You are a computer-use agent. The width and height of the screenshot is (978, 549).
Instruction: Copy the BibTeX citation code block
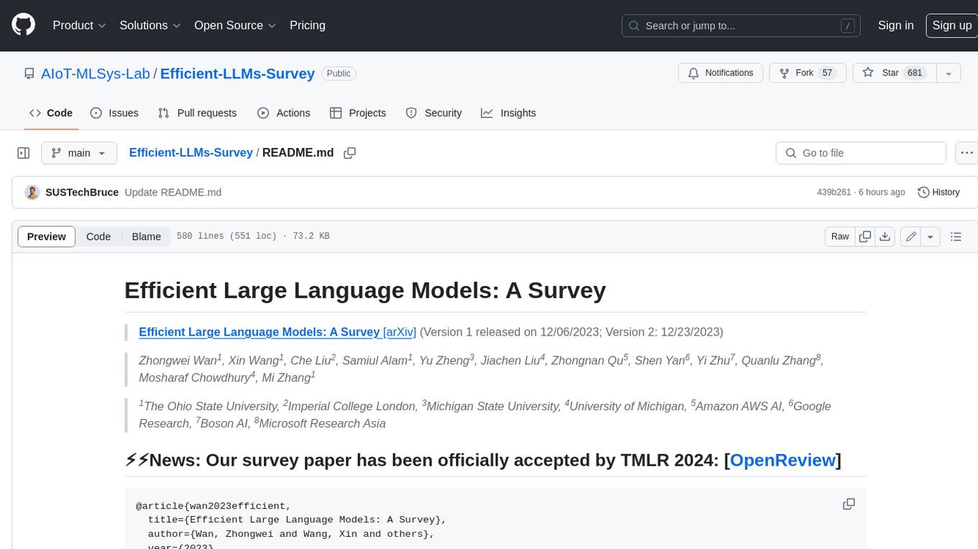click(x=849, y=504)
